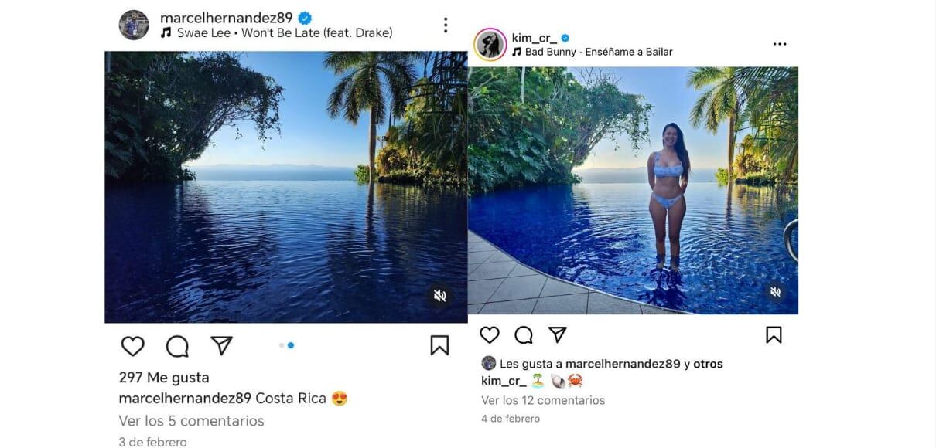Image resolution: width=936 pixels, height=448 pixels.
Task: Open the comment icon on kim_cr_'s post
Action: pos(523,333)
